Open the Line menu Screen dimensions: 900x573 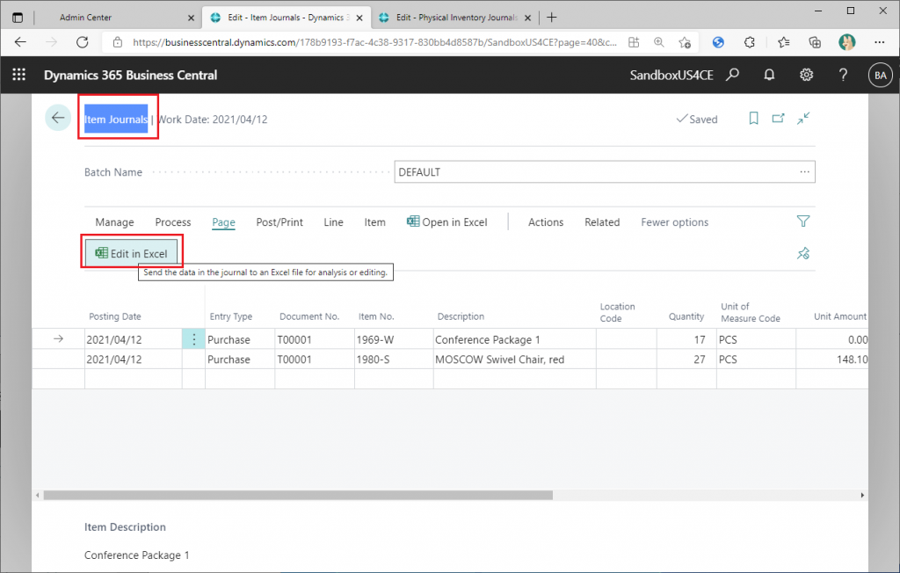point(333,222)
